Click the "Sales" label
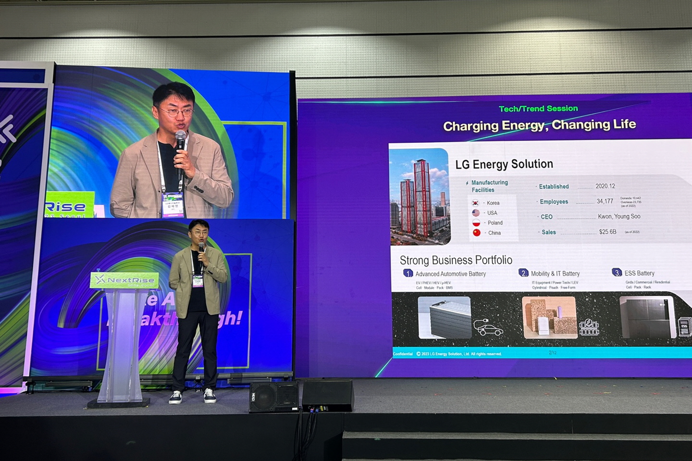692x461 pixels. (549, 232)
